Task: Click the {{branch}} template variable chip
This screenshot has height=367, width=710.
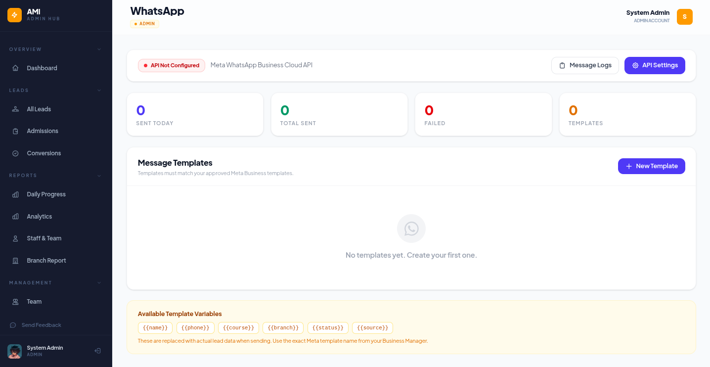Action: point(283,328)
